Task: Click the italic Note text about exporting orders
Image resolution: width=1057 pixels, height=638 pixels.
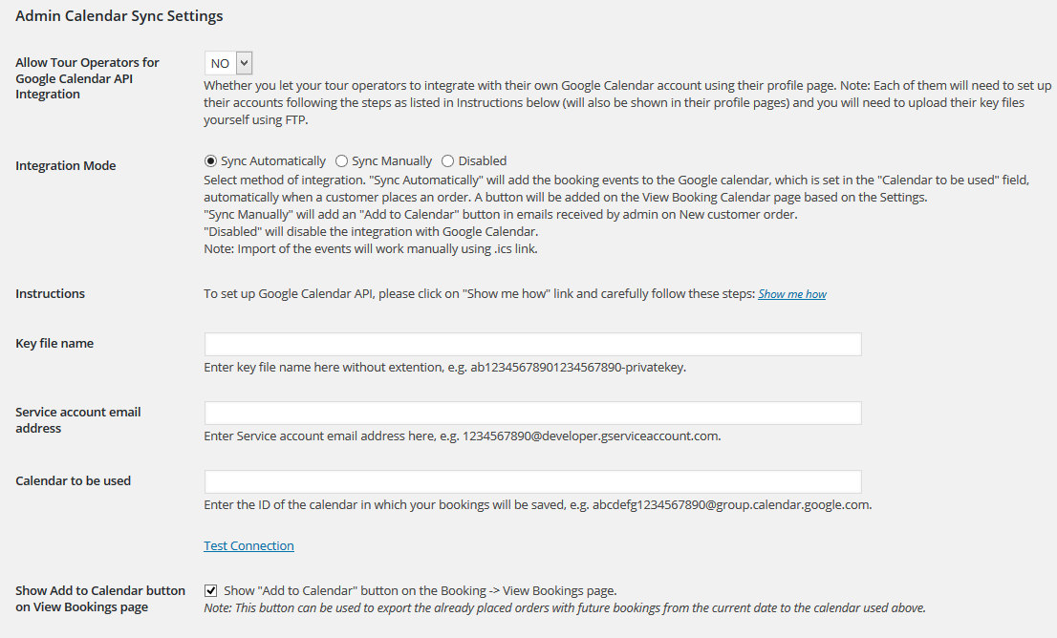Action: click(565, 608)
